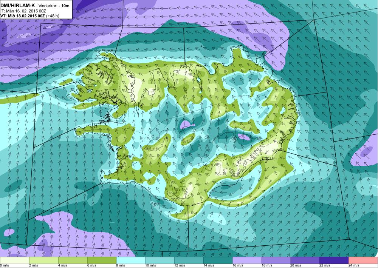Click the light aqua 10–12 m/s legend swatch

click(160, 260)
